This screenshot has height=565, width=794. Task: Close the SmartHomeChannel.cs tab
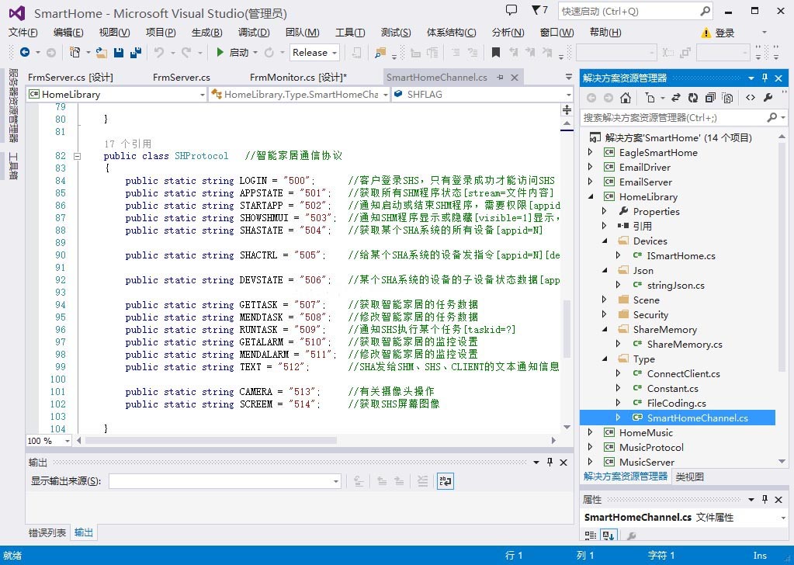(515, 78)
